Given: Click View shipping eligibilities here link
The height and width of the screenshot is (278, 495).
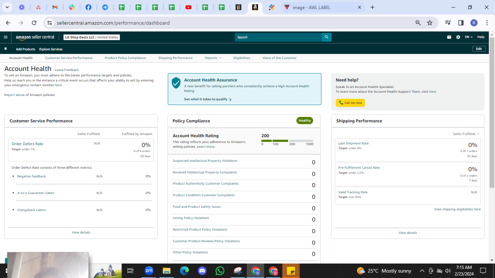Looking at the screenshot, I should coord(457,209).
